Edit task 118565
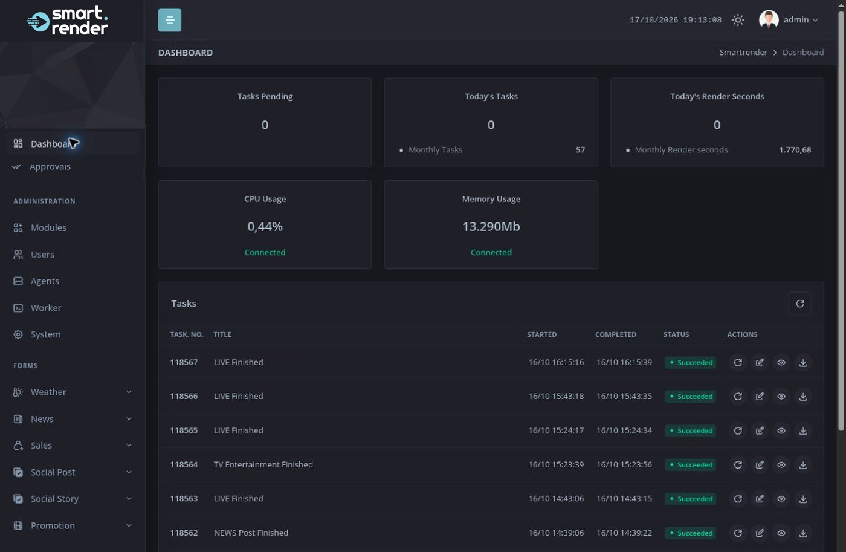Image resolution: width=846 pixels, height=552 pixels. click(760, 431)
